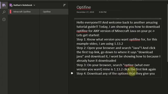This screenshot has height=94, width=168.
Task: Click the line starting "Step 1: Know what version"
Action: [x=117, y=39]
